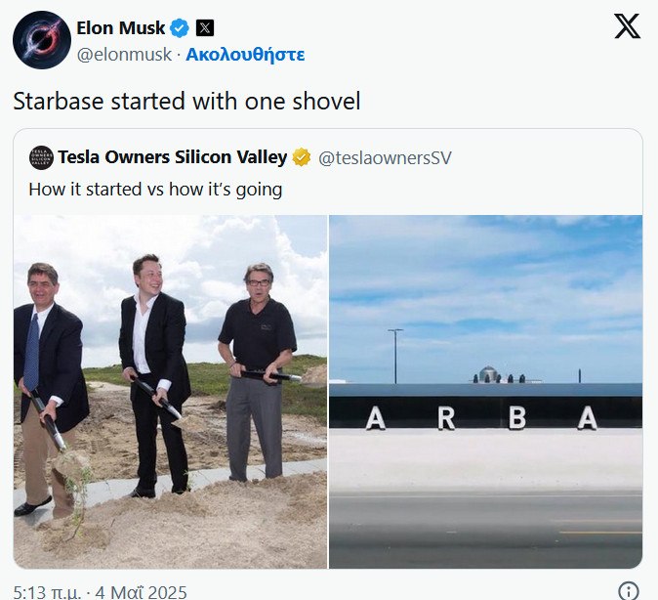Click the Tesla Owners Silicon Valley account name
The height and width of the screenshot is (600, 658).
(172, 157)
